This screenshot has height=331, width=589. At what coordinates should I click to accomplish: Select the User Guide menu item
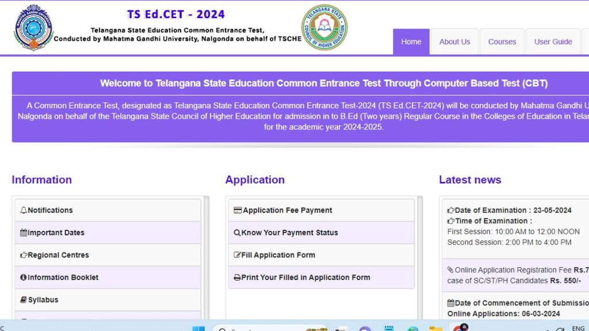(x=553, y=41)
